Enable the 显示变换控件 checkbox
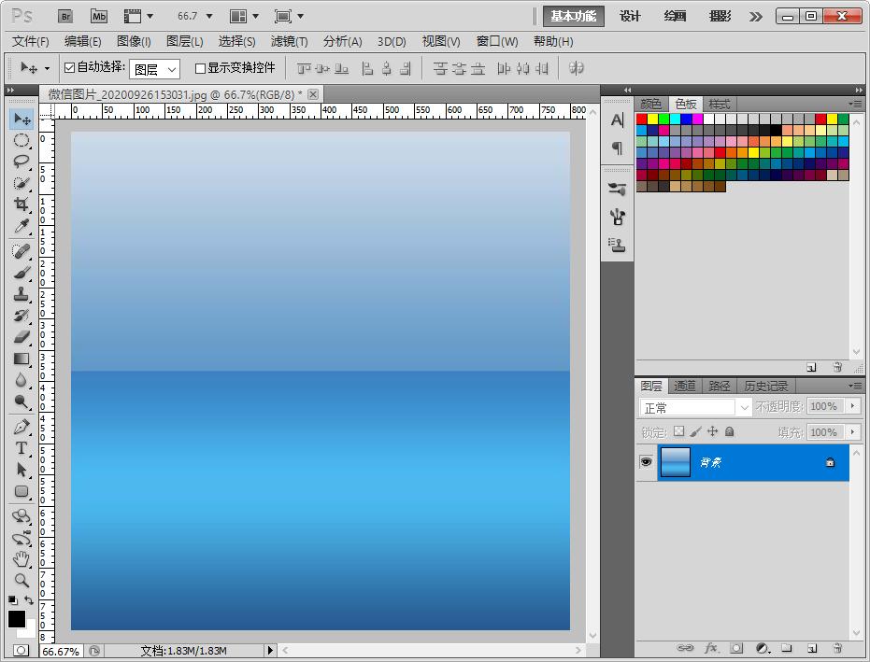This screenshot has height=662, width=870. click(200, 68)
